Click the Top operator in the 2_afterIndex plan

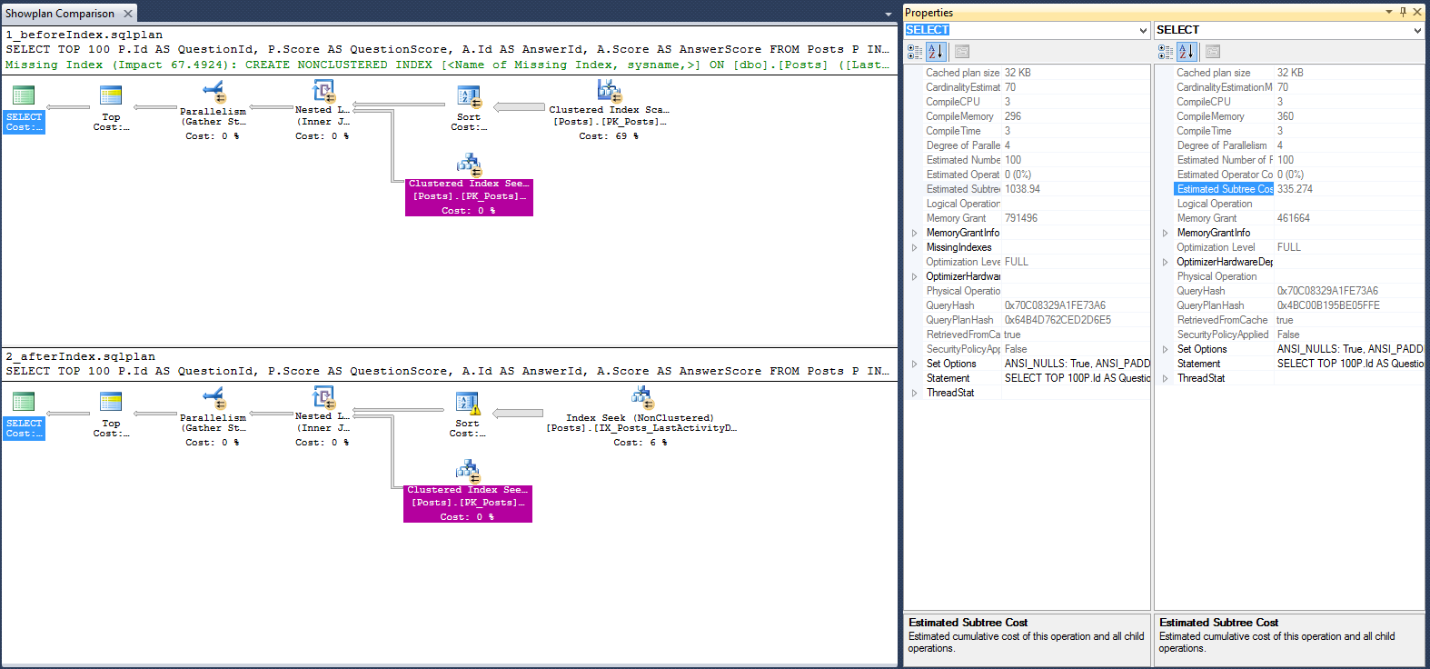coord(111,415)
